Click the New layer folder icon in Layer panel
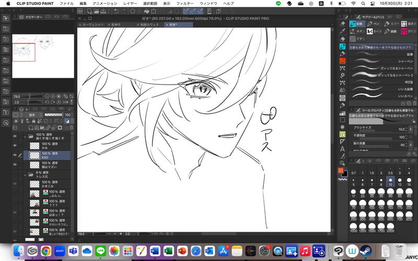 [x=43, y=128]
